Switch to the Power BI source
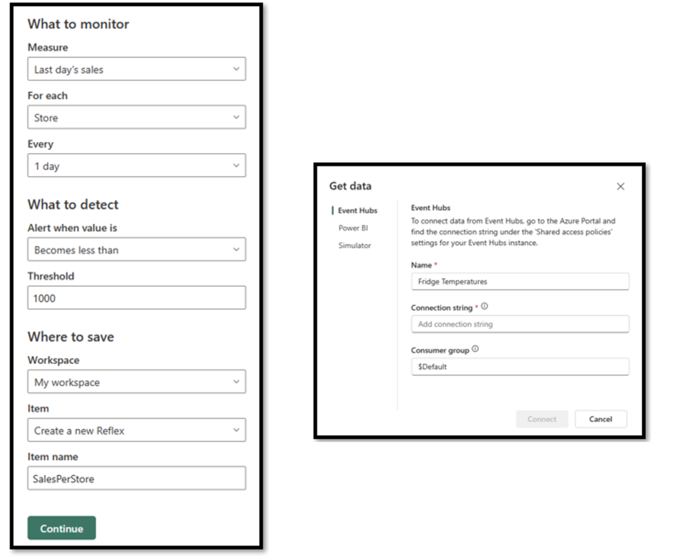This screenshot has height=560, width=673. 353,228
